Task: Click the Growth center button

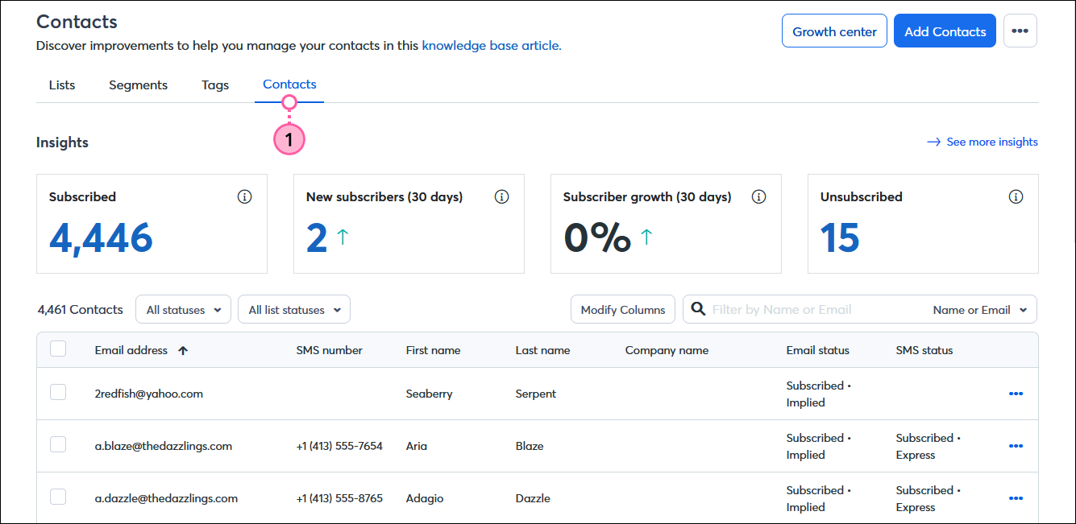Action: pos(834,31)
